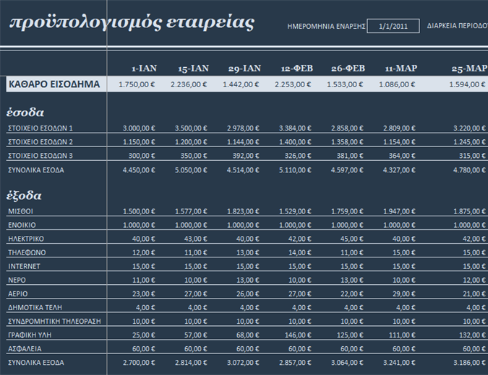Click salaries cell 1.500,00 €
This screenshot has height=375, width=488.
(139, 211)
